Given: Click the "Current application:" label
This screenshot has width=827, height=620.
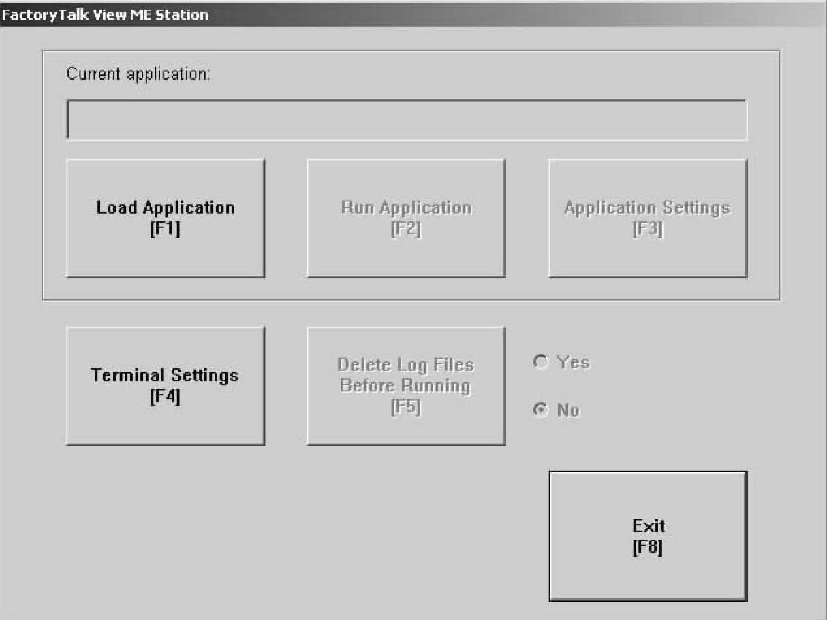Looking at the screenshot, I should coord(138,74).
